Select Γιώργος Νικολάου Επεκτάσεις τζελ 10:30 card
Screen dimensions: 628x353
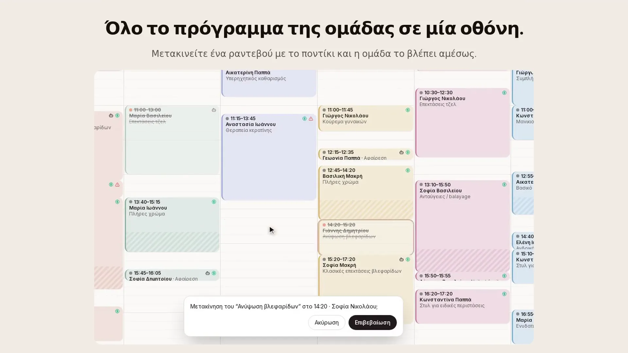(462, 123)
